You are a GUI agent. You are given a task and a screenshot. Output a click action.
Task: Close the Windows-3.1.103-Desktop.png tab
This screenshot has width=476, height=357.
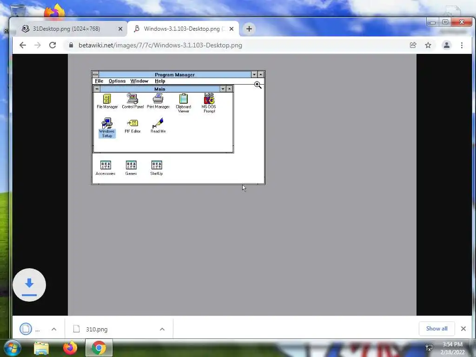coord(231,29)
